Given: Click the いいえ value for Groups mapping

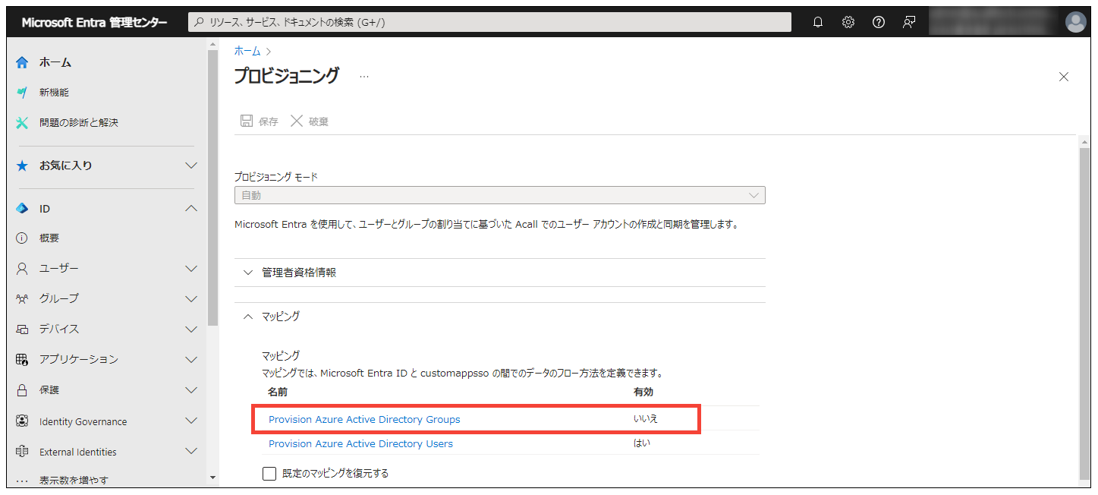Looking at the screenshot, I should click(x=645, y=418).
